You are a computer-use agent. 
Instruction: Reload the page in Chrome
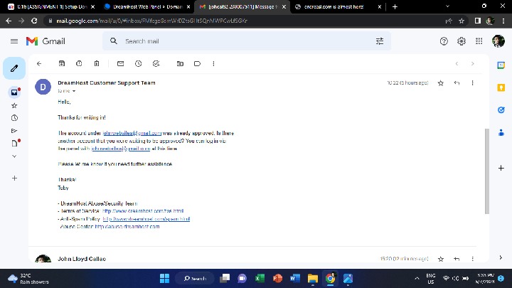pyautogui.click(x=34, y=21)
